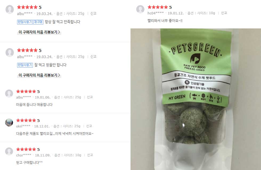Click 신고 on the first albu**** review
261x170 pixels.
[93, 14]
